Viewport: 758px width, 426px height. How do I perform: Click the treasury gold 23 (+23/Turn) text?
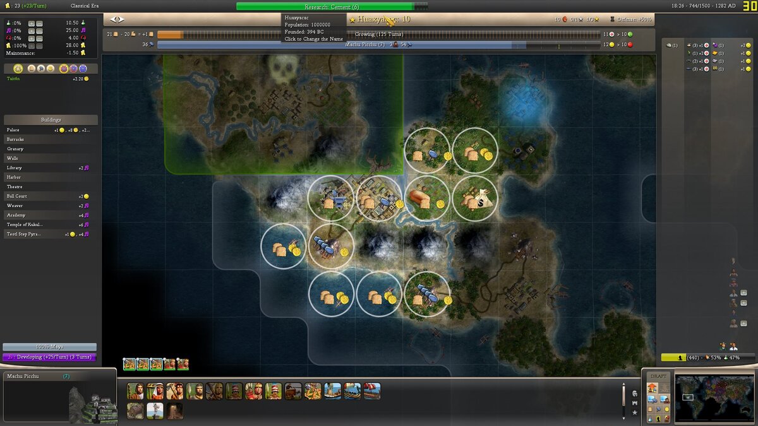25,6
